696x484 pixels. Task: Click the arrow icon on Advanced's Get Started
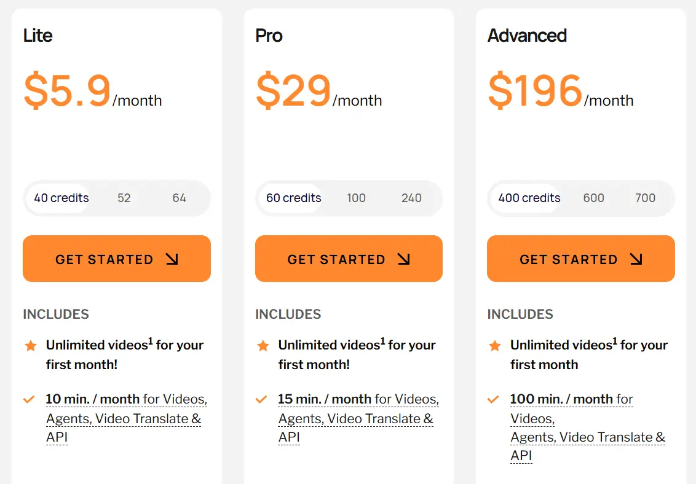636,259
